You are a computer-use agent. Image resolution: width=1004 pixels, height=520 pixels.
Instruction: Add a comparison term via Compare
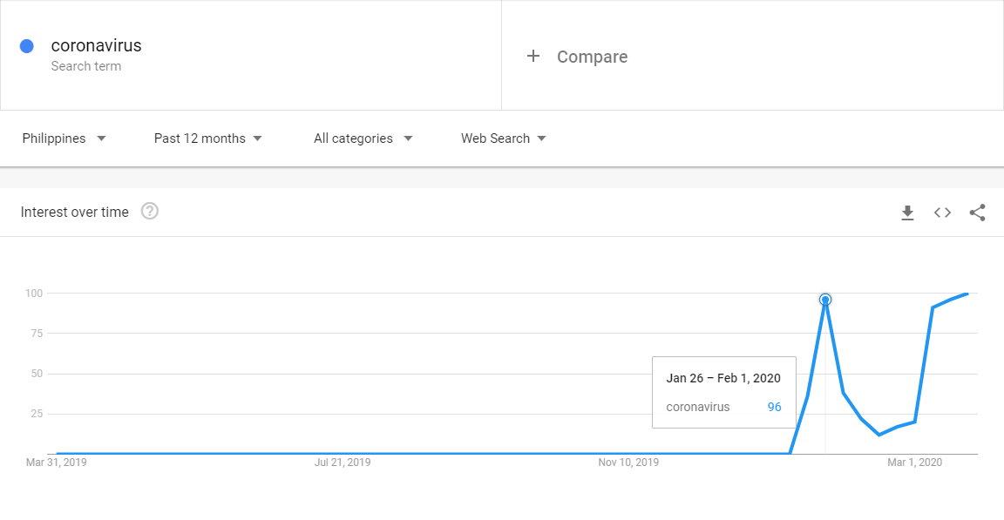(x=592, y=57)
